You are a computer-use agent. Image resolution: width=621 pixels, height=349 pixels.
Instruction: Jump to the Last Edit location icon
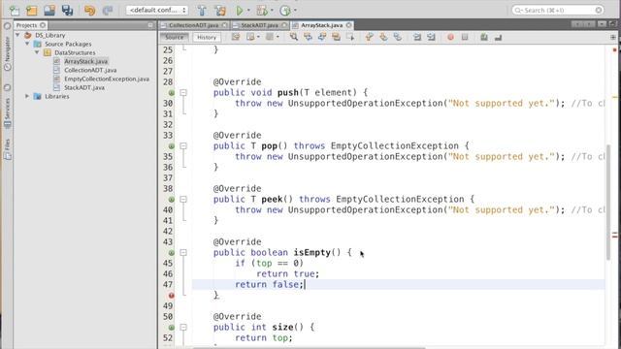point(236,37)
